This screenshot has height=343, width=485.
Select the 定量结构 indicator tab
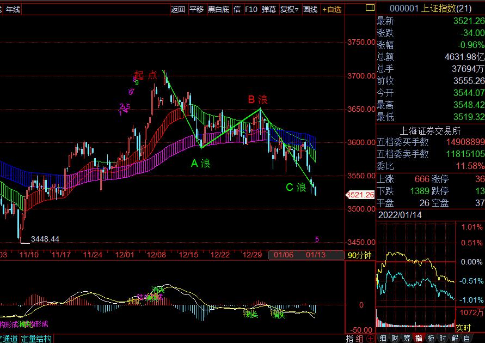tap(36, 339)
